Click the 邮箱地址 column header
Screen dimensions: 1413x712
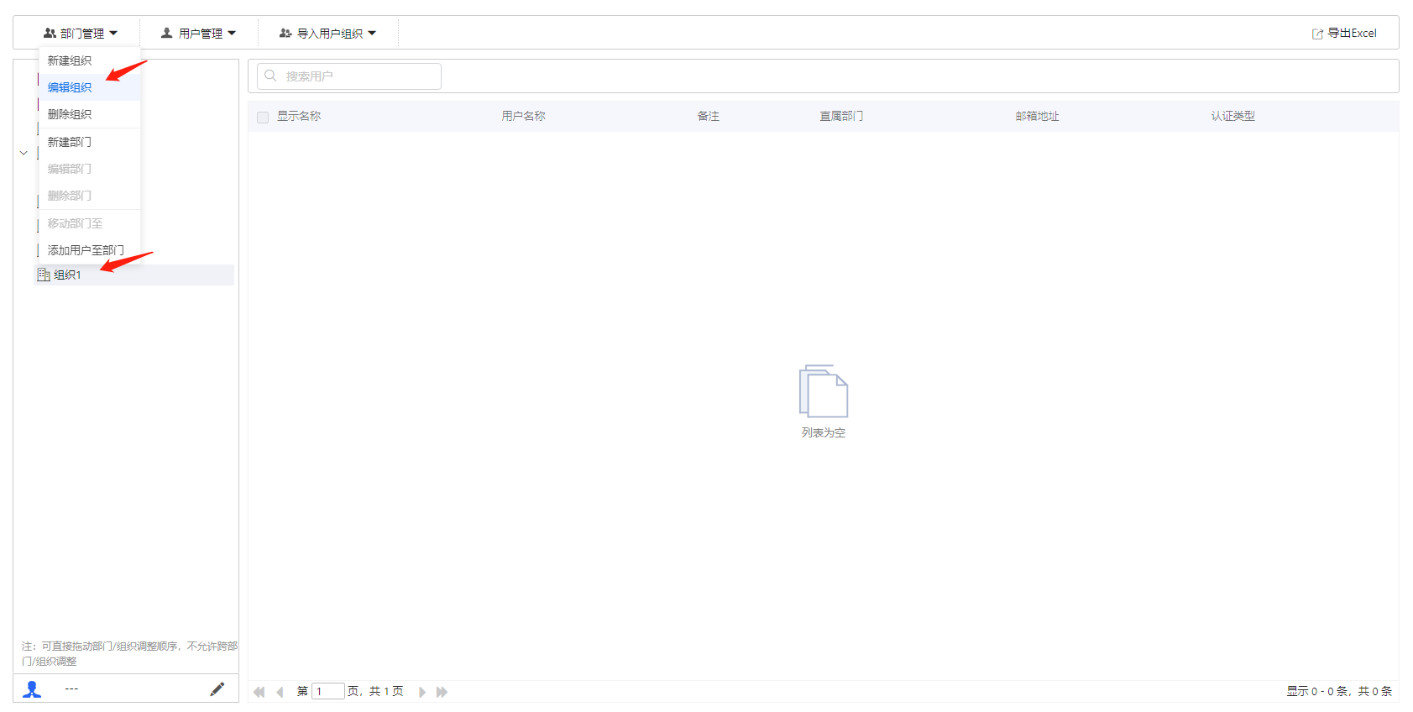pos(1037,116)
